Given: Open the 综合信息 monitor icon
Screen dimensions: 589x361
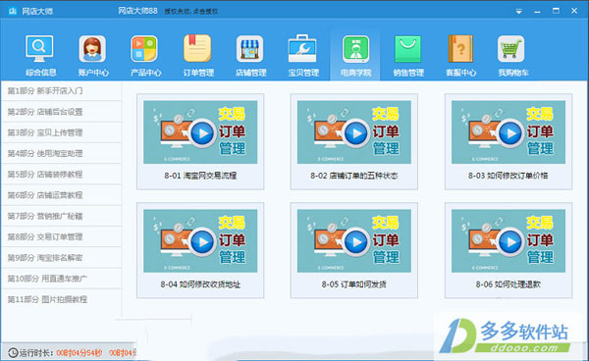Looking at the screenshot, I should pos(40,49).
